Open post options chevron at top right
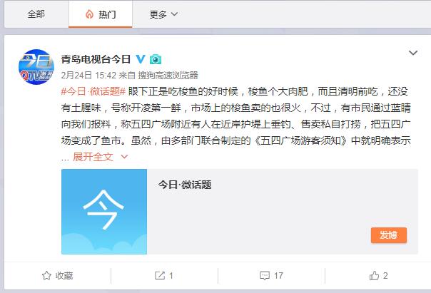 413,53
